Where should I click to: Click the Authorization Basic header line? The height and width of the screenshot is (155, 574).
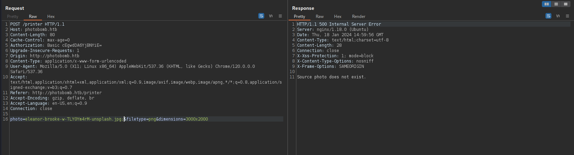56,45
